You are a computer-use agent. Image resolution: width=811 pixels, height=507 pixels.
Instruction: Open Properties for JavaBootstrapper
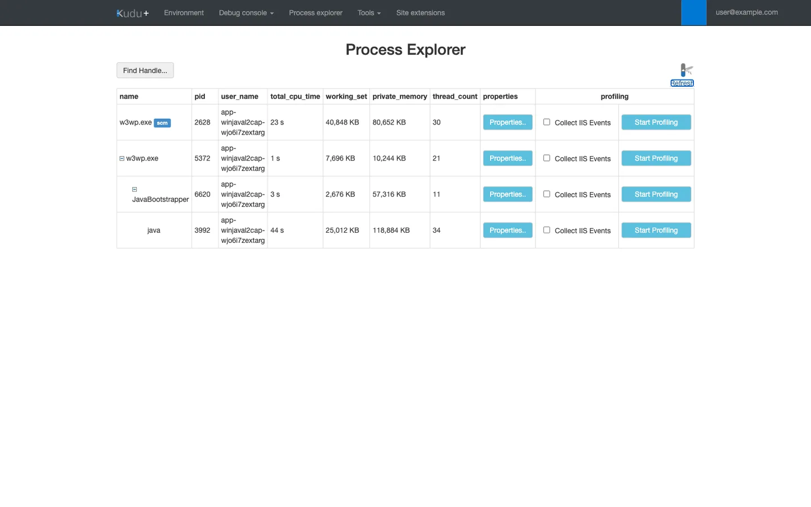click(507, 194)
